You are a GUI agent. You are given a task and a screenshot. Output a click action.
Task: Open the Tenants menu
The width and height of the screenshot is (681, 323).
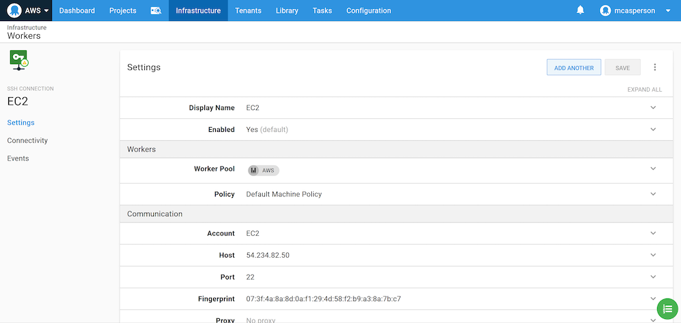pos(248,11)
